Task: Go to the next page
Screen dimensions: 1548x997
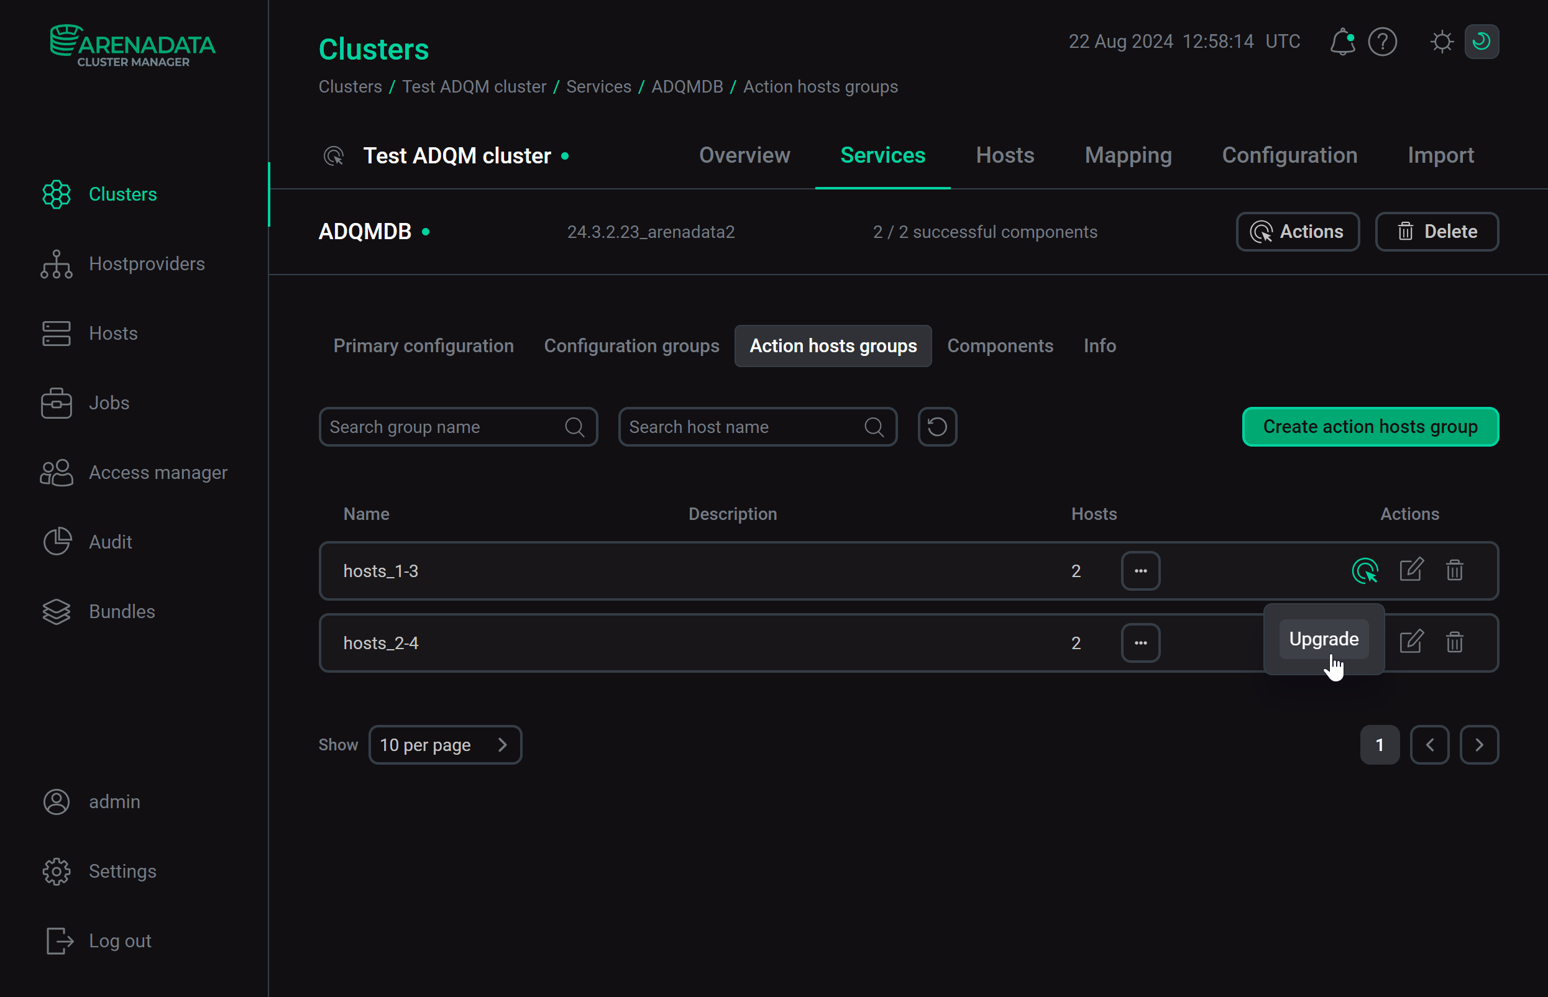Action: tap(1478, 745)
